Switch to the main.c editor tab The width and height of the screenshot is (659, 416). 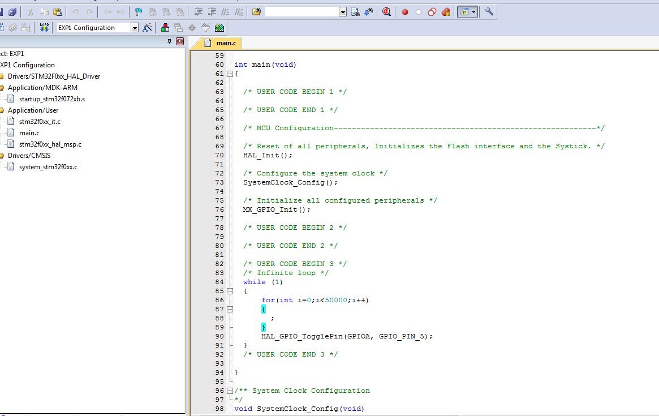(226, 43)
